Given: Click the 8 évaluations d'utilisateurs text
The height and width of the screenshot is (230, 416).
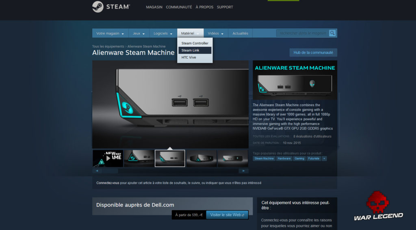Looking at the screenshot, I should click(x=312, y=136).
